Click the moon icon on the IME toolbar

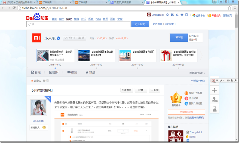click(220, 80)
